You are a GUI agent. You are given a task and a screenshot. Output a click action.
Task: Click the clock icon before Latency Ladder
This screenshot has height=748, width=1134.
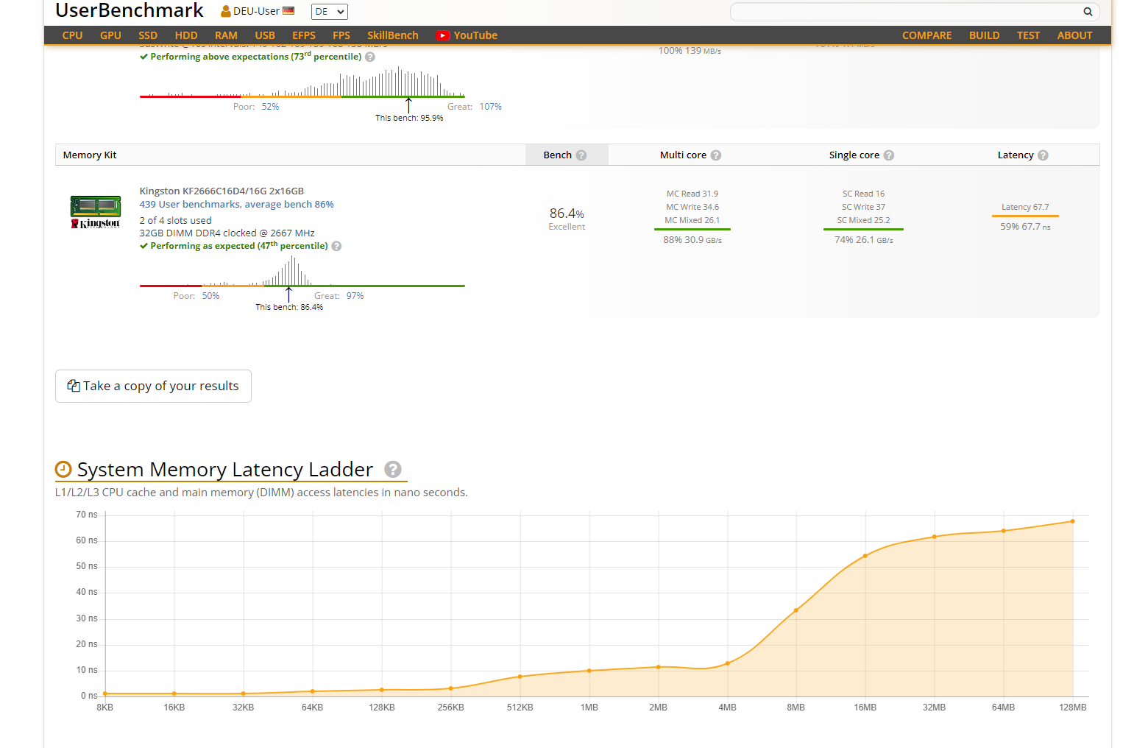(64, 469)
